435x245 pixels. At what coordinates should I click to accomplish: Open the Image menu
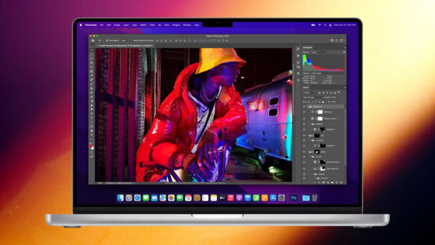(x=117, y=25)
